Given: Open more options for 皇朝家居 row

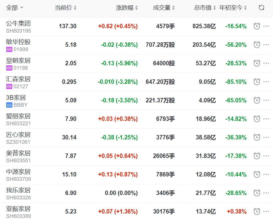Looking at the screenshot, I should pyautogui.click(x=266, y=63).
